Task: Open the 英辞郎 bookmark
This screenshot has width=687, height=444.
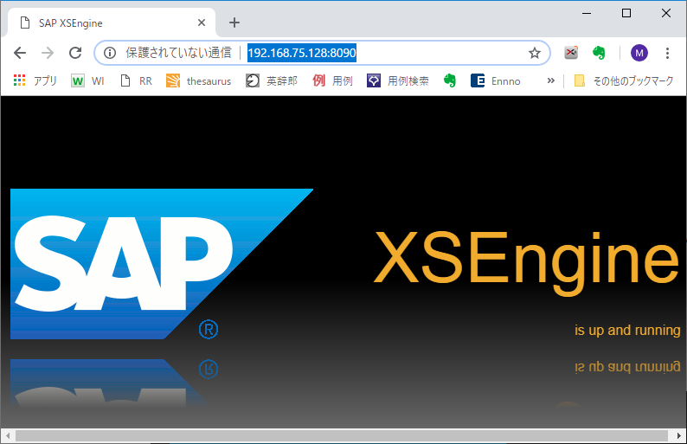Action: click(x=272, y=80)
